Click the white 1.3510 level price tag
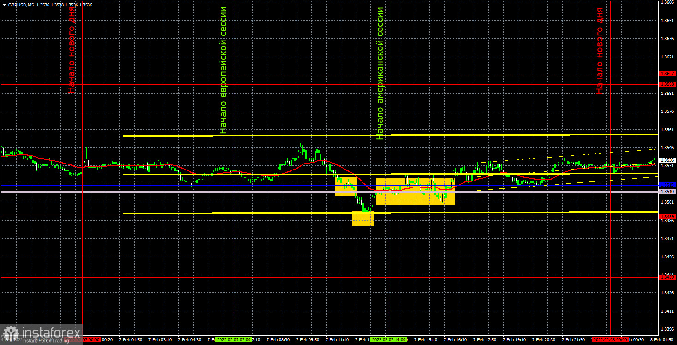Viewport: 677px width, 345px height. click(667, 191)
